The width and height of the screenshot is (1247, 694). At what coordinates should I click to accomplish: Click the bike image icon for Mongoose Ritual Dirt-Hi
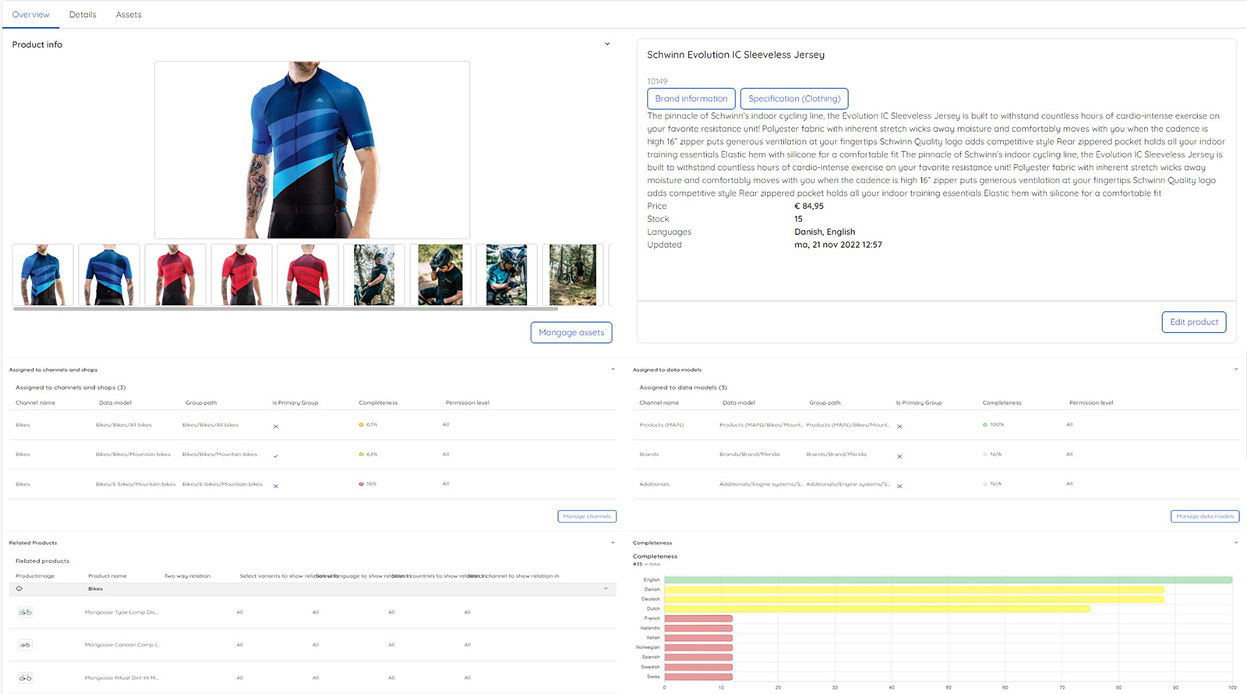click(26, 678)
